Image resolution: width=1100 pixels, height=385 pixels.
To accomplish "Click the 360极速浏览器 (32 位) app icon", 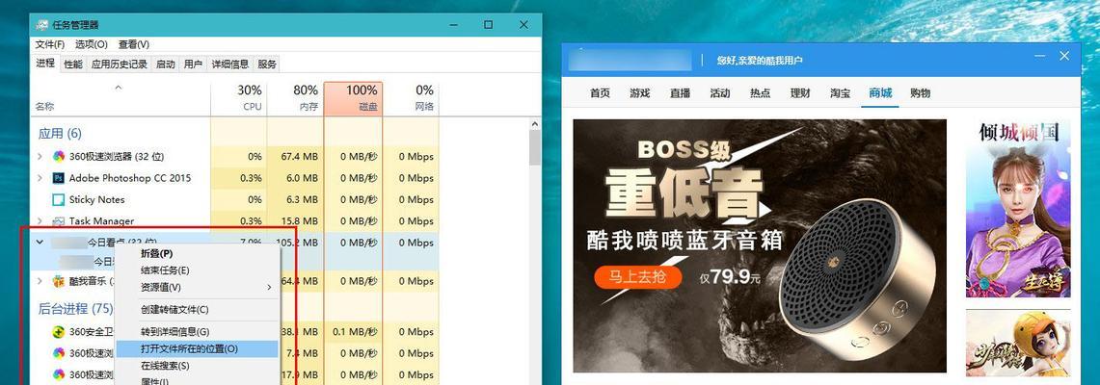I will pyautogui.click(x=59, y=156).
